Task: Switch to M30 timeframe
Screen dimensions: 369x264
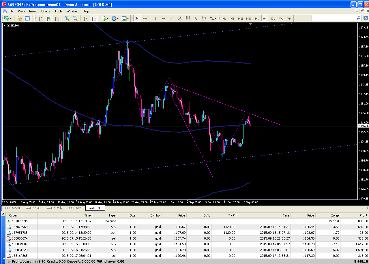Action: point(249,18)
